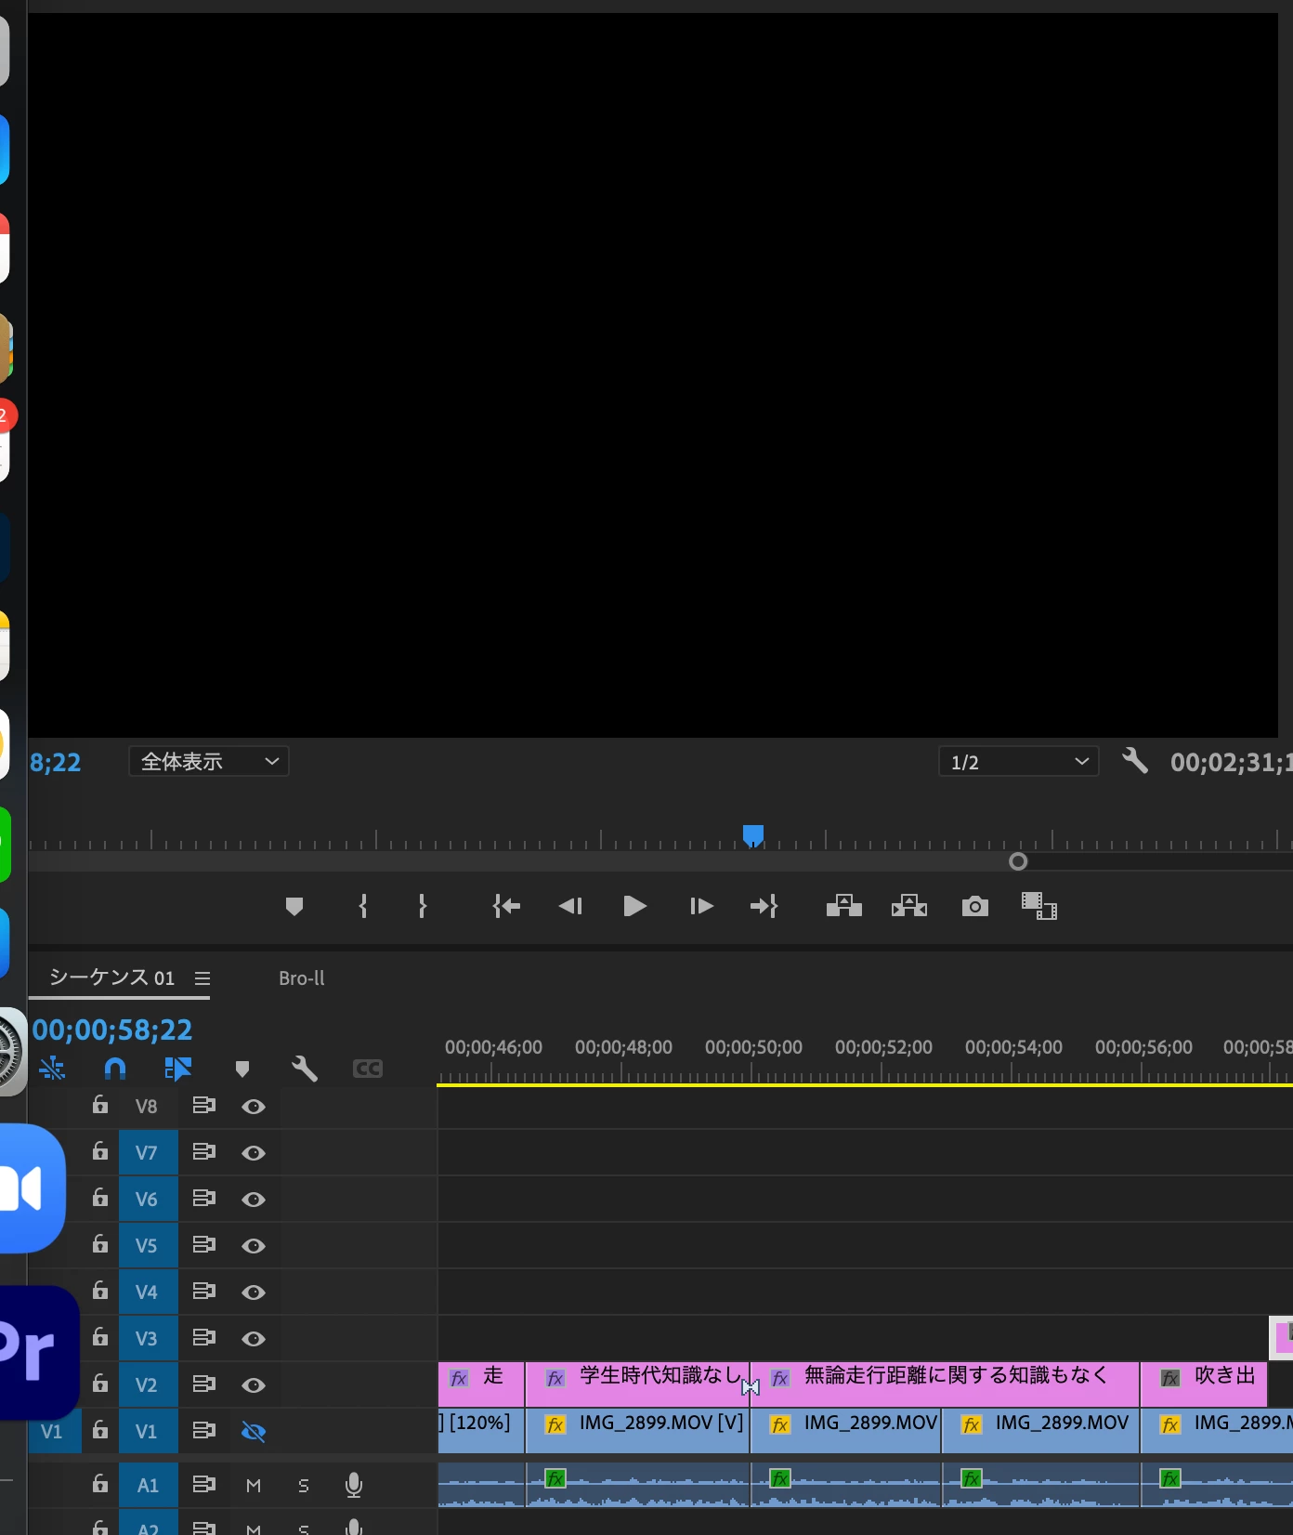Hide the V2 track output eye
This screenshot has width=1293, height=1535.
[254, 1385]
